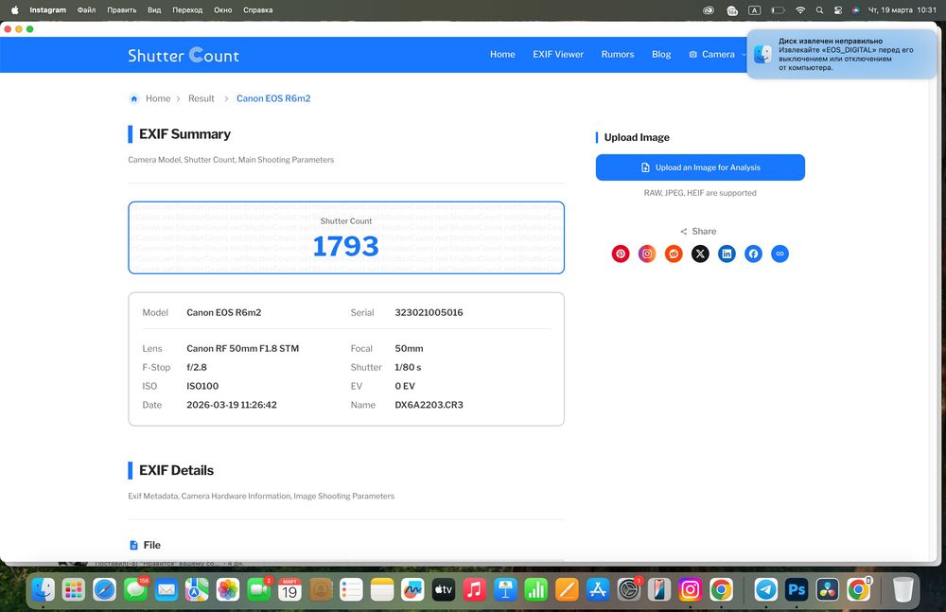Copy link via the chain share icon
946x612 pixels.
[x=780, y=254]
